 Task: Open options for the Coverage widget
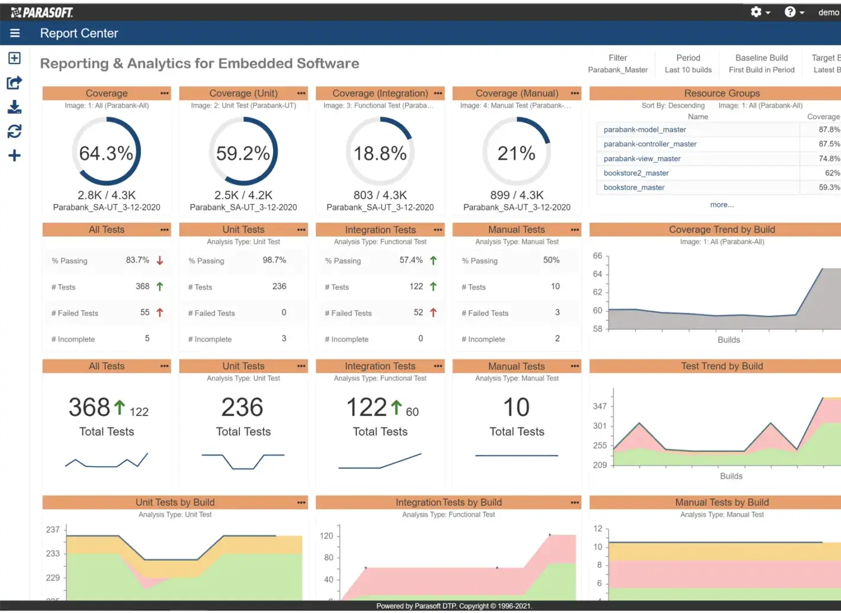pyautogui.click(x=165, y=93)
